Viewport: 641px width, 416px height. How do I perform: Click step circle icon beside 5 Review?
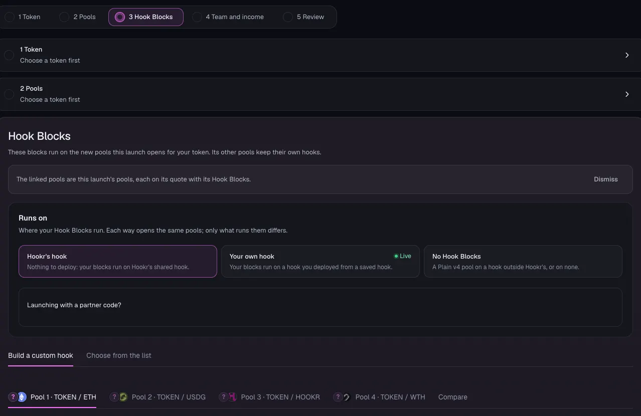[288, 17]
